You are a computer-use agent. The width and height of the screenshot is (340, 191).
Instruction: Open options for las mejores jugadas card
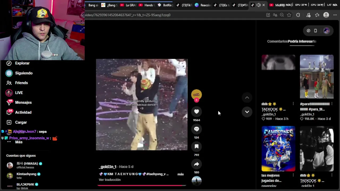pyautogui.click(x=293, y=175)
